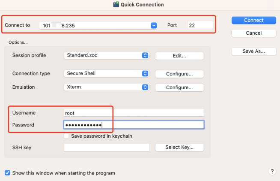The image size is (280, 181).
Task: Click the Save As... button
Action: 254,51
